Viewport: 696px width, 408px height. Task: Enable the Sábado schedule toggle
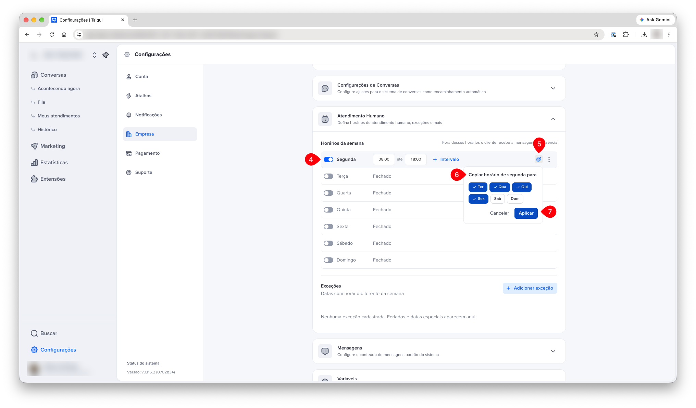328,243
